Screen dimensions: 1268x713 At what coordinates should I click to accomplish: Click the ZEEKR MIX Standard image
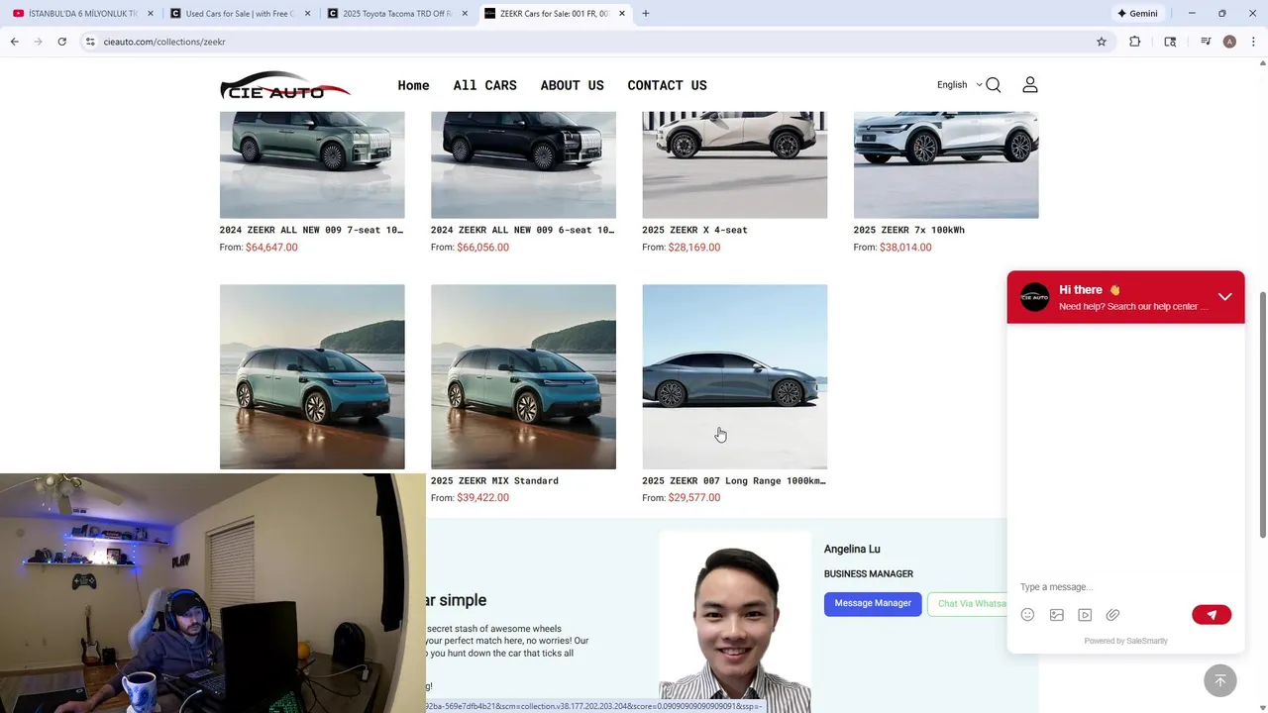[x=523, y=376]
